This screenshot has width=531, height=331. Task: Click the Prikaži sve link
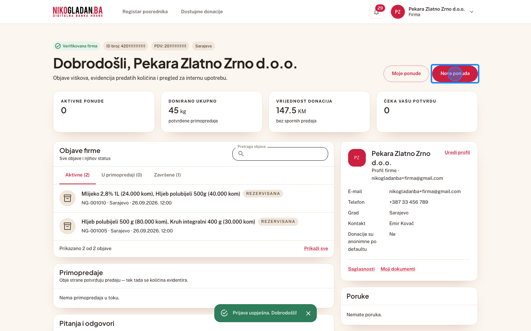pos(316,249)
